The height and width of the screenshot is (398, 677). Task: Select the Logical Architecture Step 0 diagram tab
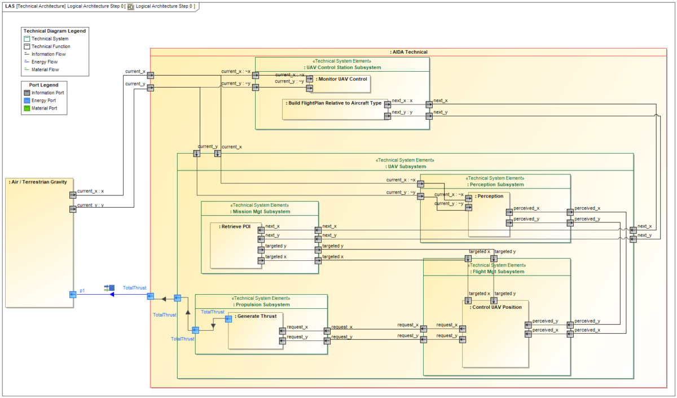[x=164, y=6]
